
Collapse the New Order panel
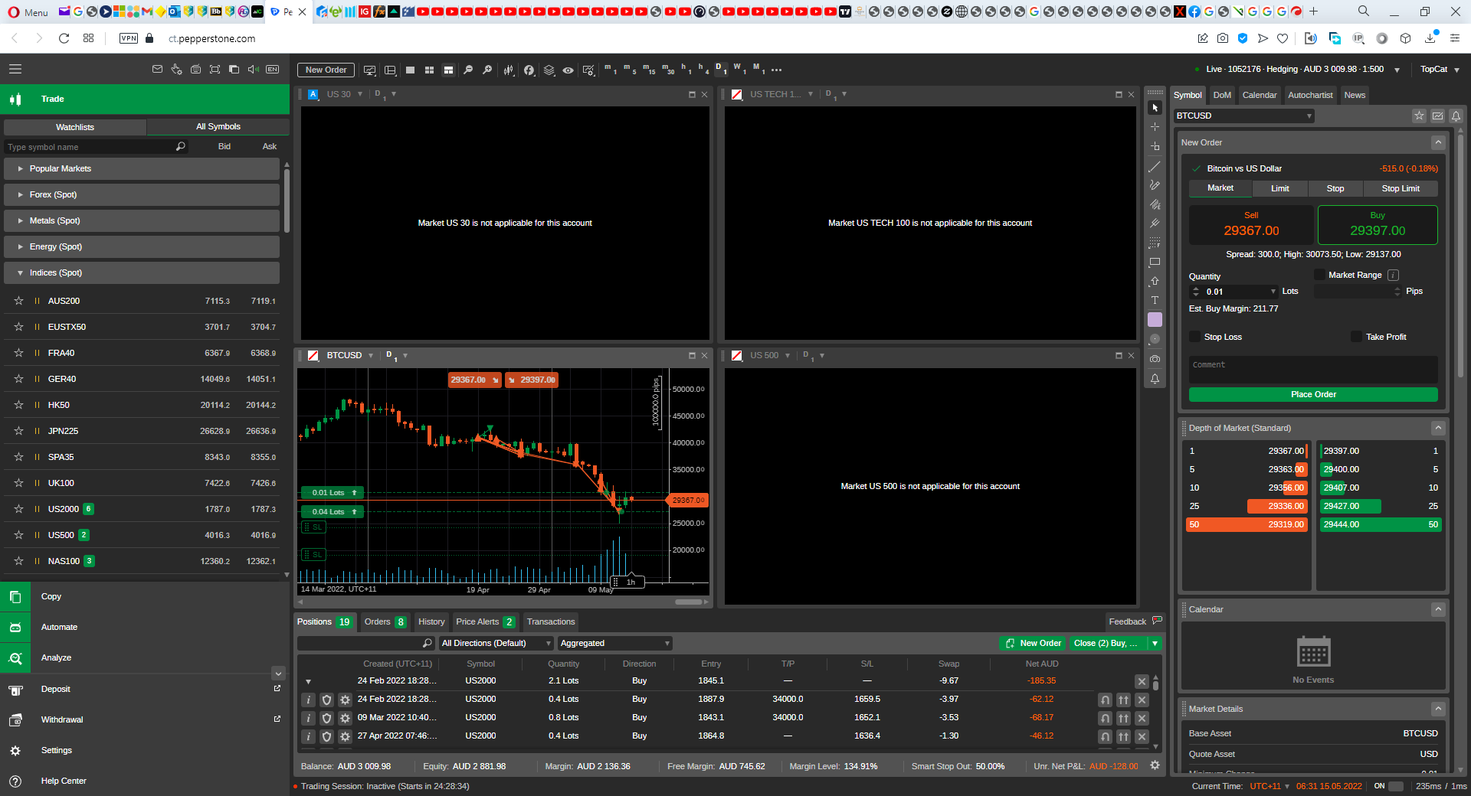coord(1438,142)
